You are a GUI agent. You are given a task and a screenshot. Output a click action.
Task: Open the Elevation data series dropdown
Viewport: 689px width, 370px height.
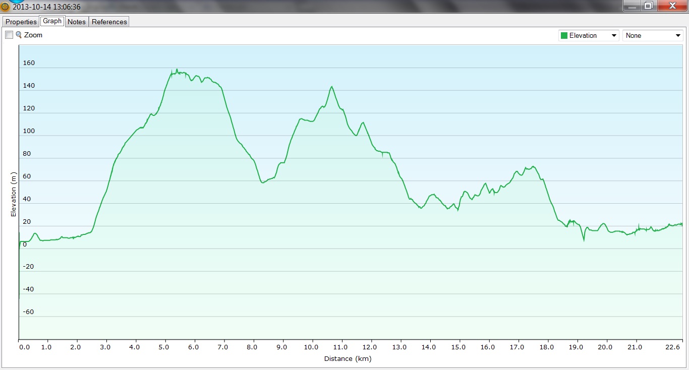613,35
